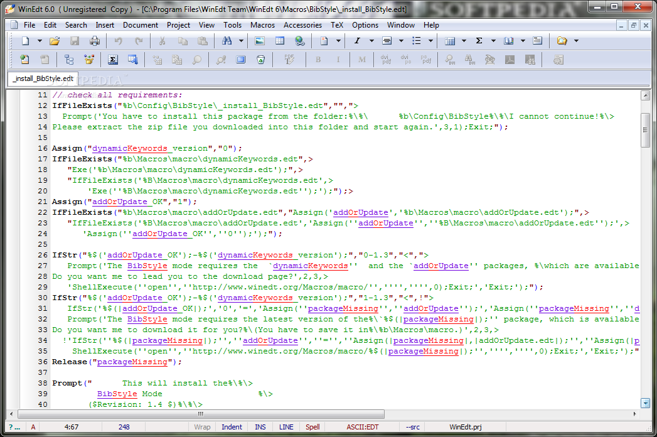Click the DVI preview magnifier icon
657x437 pixels.
(450, 60)
